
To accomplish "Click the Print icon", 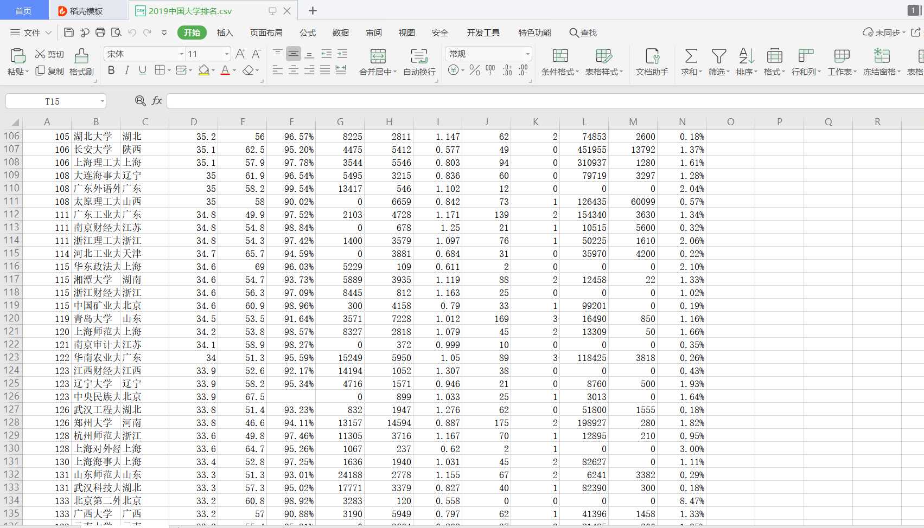I will 100,33.
